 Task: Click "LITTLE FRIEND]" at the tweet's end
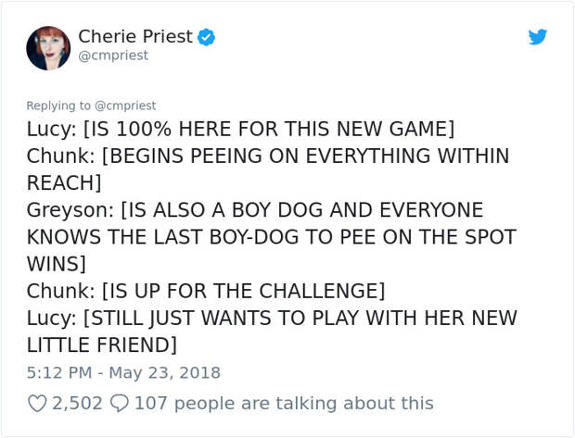[102, 345]
